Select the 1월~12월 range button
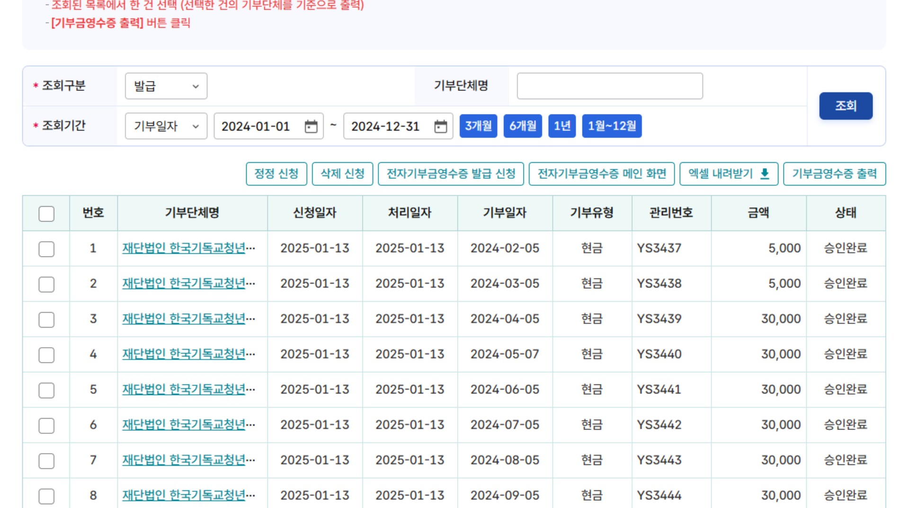Image resolution: width=909 pixels, height=508 pixels. click(612, 126)
